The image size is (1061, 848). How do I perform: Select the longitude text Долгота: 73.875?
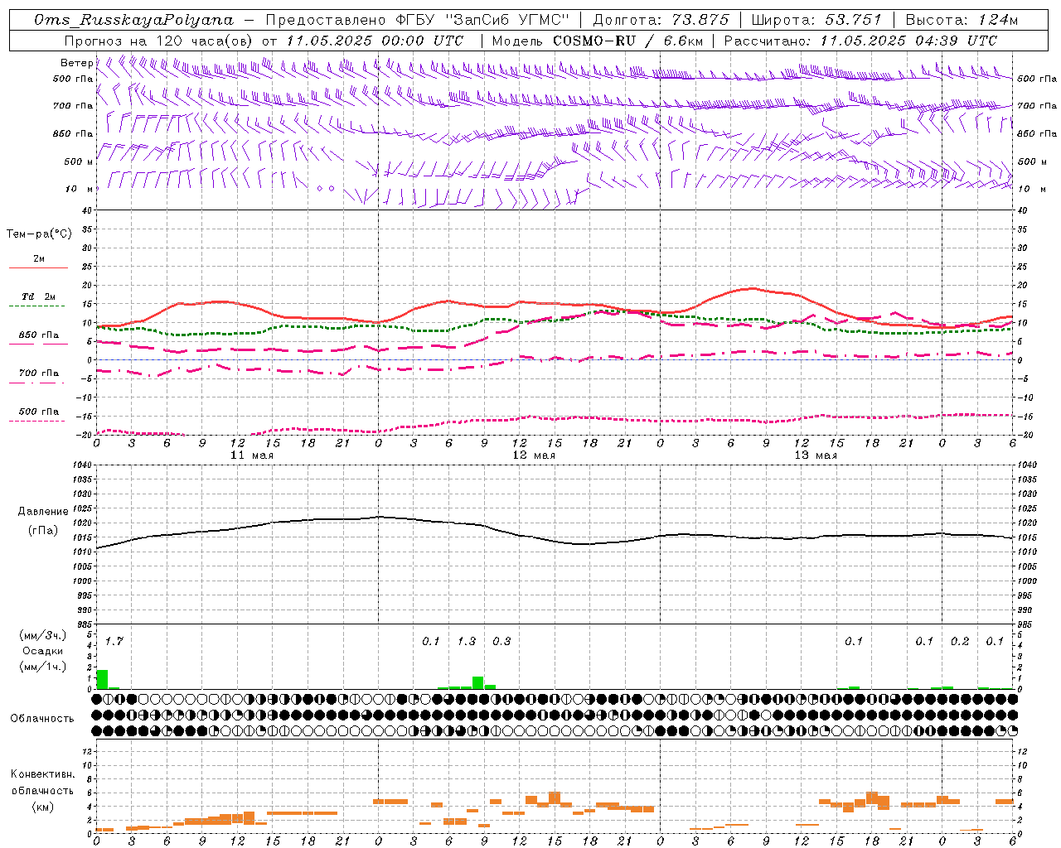(x=661, y=20)
